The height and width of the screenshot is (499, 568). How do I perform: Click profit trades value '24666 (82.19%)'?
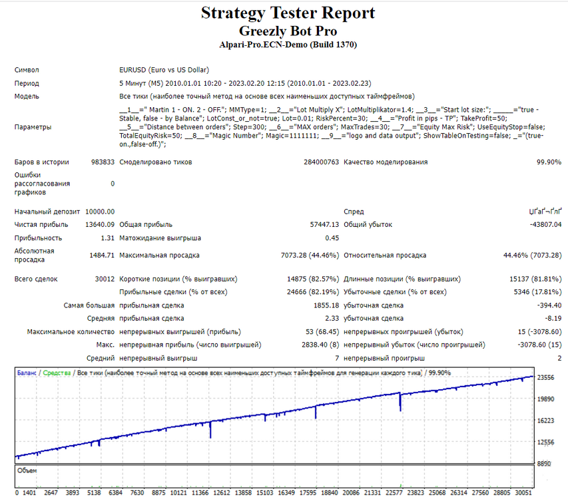pos(313,292)
